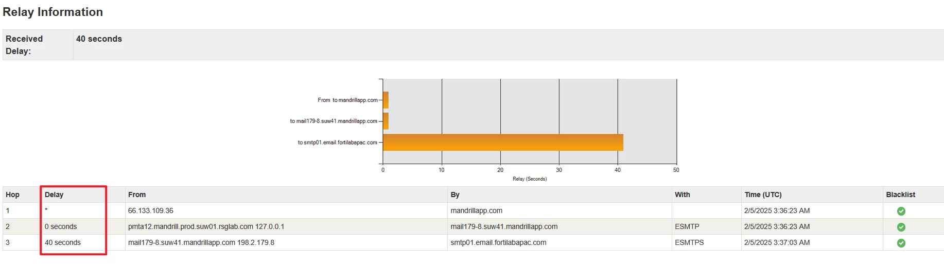Select the 66.133.109.36 From address
Image resolution: width=944 pixels, height=264 pixels.
pos(151,210)
